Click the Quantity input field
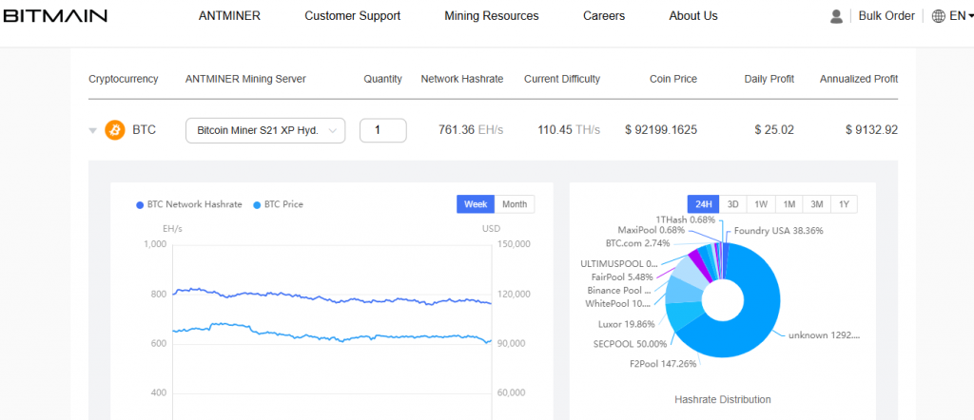Viewport: 974px width, 420px height. click(x=382, y=130)
